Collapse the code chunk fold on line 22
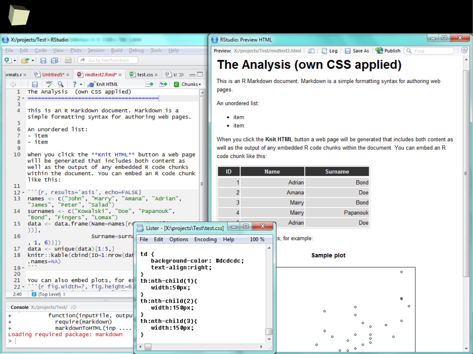Viewport: 473px width, 354px height. click(23, 287)
